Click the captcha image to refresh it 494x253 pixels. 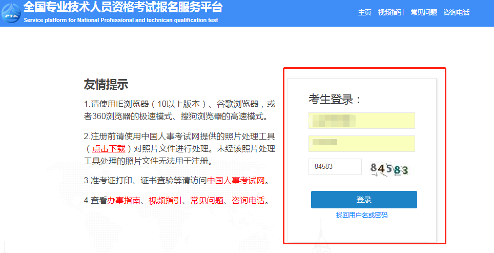point(389,168)
